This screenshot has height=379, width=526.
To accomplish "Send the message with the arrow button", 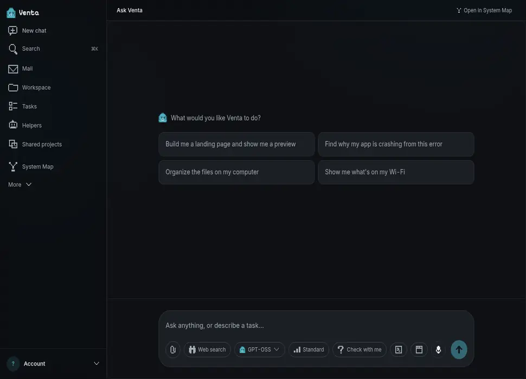I will (x=459, y=350).
